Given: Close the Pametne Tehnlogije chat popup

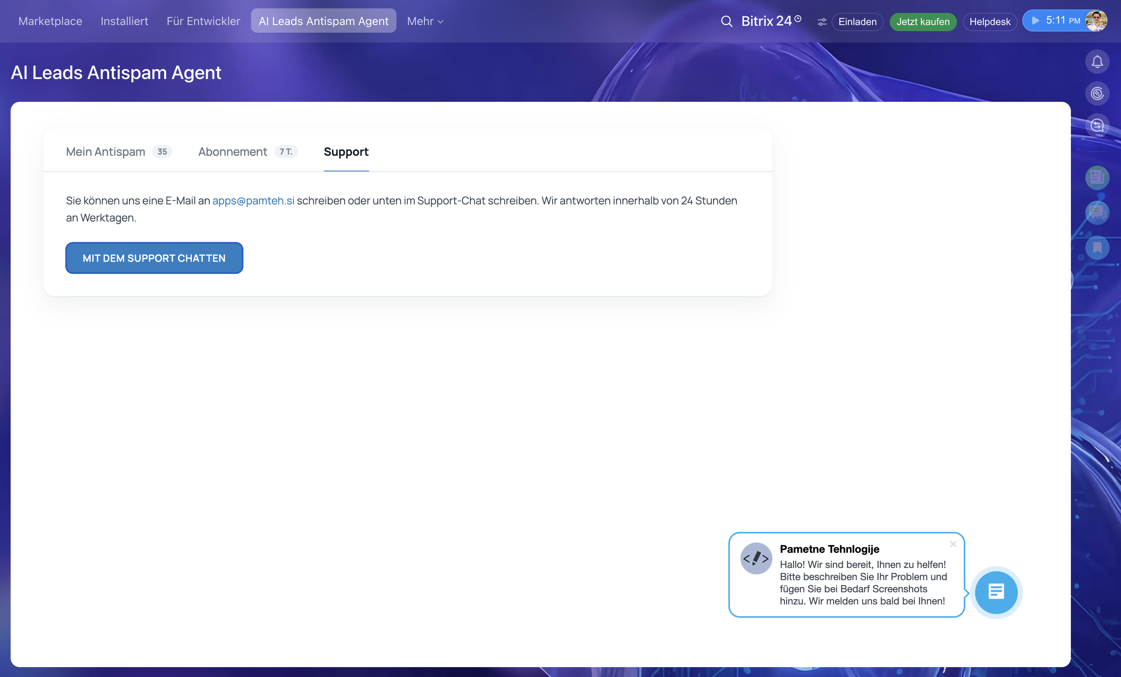Looking at the screenshot, I should click(953, 544).
